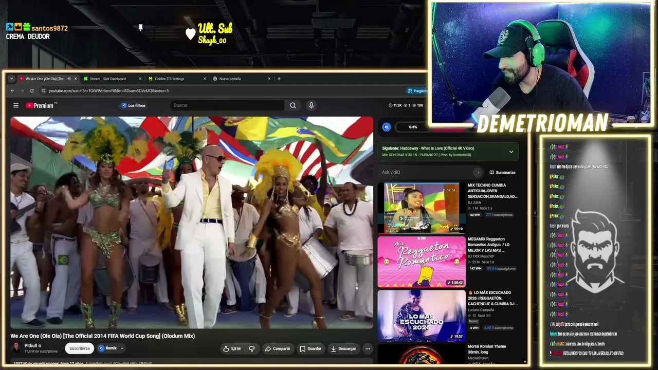Go to YouTube Premium home logo

[40, 105]
